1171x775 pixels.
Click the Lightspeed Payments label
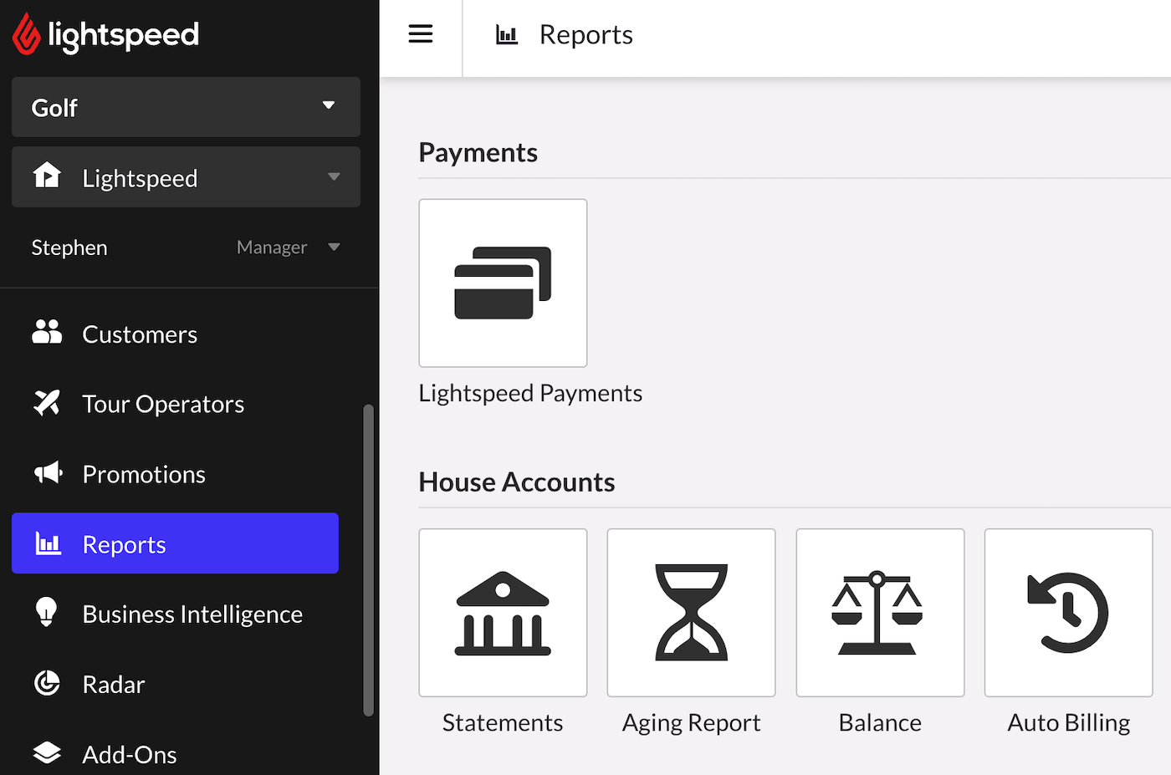tap(530, 393)
